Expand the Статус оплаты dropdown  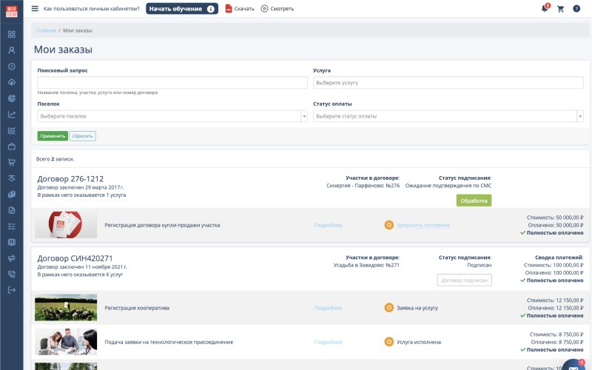coord(448,116)
